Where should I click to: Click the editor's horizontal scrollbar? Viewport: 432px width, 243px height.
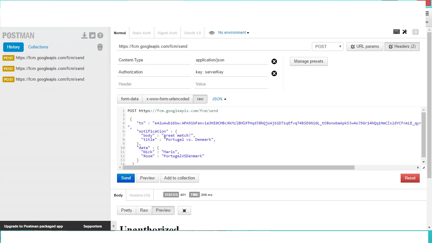point(238,167)
